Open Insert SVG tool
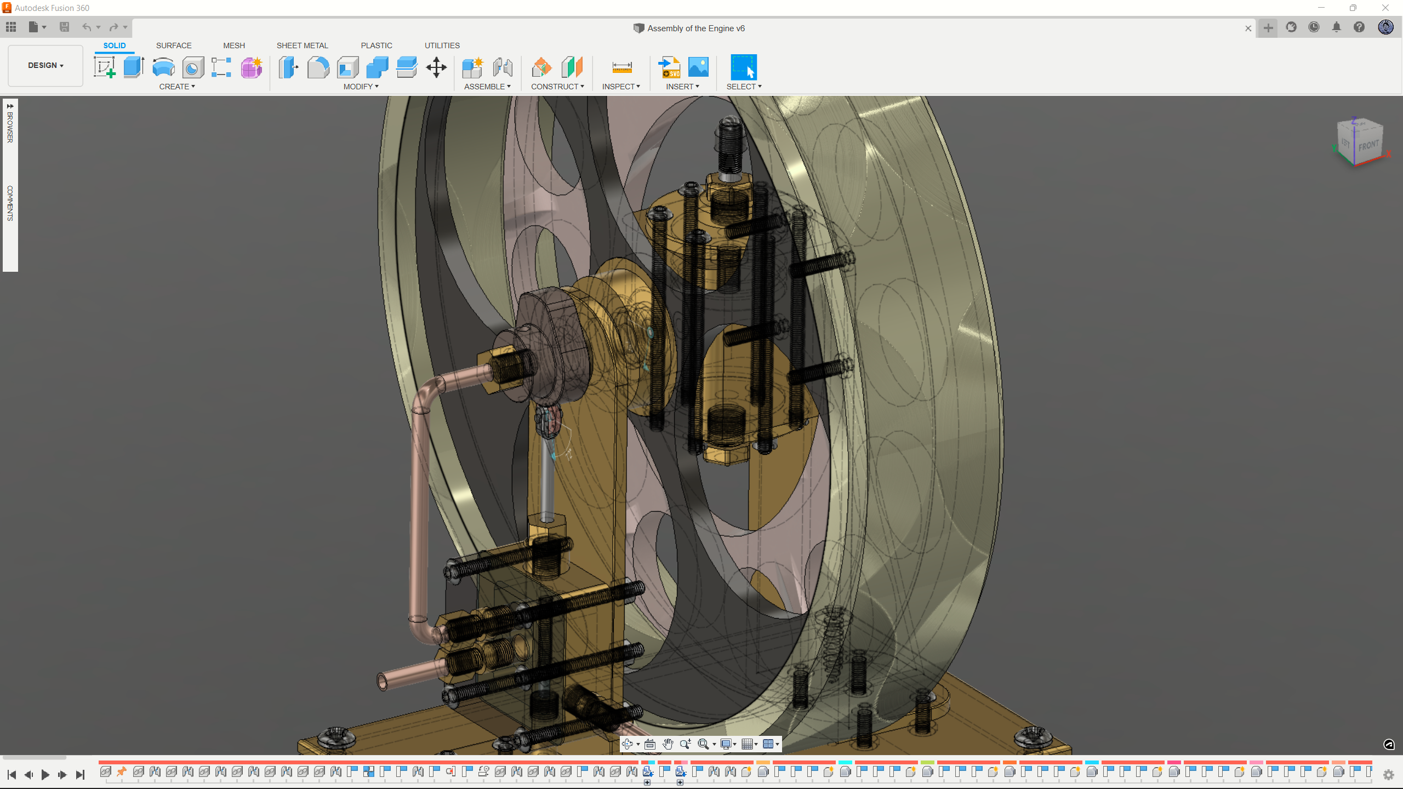Screen dimensions: 1403x789 pos(669,67)
